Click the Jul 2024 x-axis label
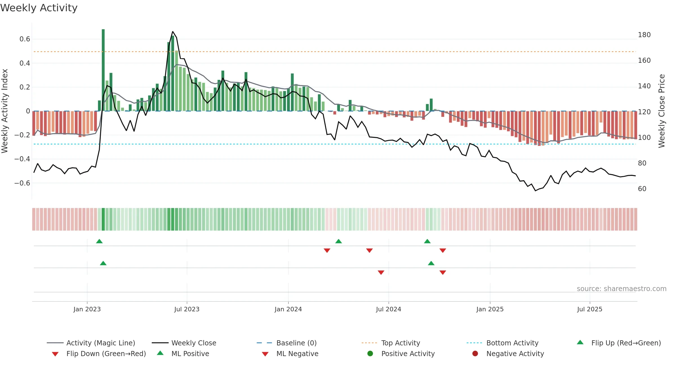This screenshot has height=380, width=676. 388,309
